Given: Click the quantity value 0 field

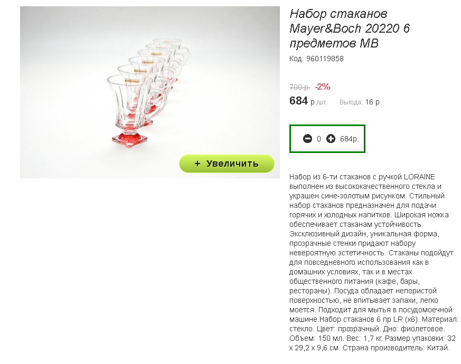Looking at the screenshot, I should click(319, 139).
